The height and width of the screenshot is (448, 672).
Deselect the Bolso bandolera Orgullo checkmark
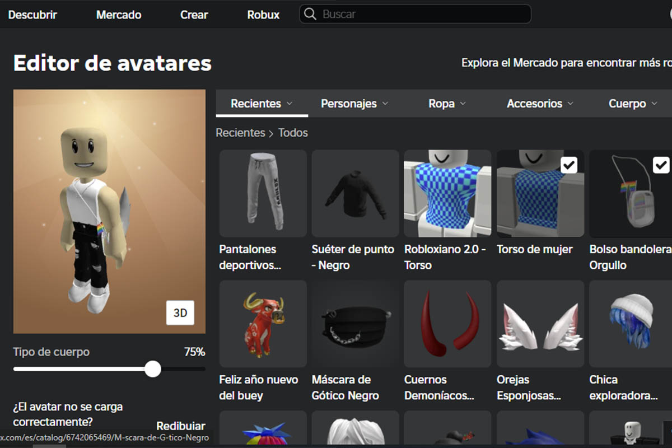coord(661,164)
